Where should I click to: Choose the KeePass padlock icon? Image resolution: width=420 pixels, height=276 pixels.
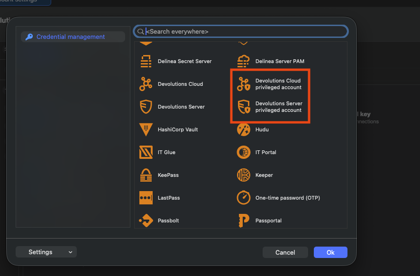click(146, 175)
